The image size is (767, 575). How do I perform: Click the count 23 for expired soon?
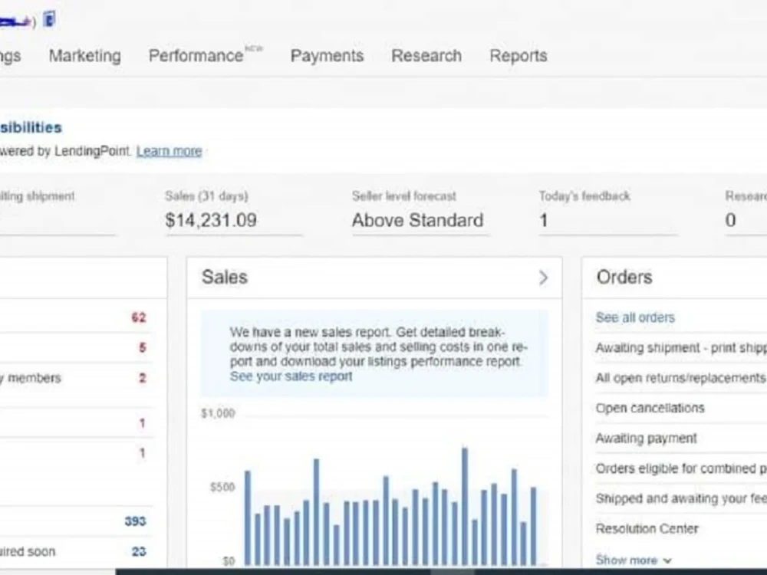tap(139, 551)
